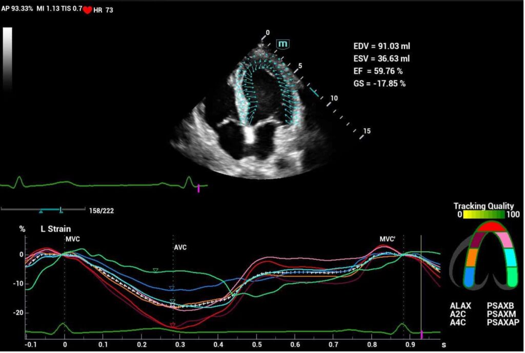525x353 pixels.
Task: Switch to the A2C view
Action: click(x=458, y=314)
